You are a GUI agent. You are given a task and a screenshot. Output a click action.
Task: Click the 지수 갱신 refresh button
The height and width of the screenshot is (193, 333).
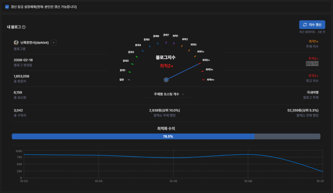pyautogui.click(x=312, y=25)
